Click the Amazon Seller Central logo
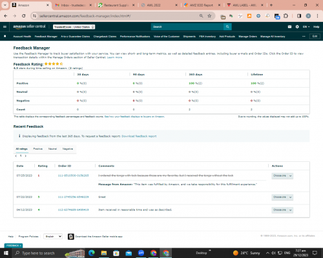 pos(29,26)
